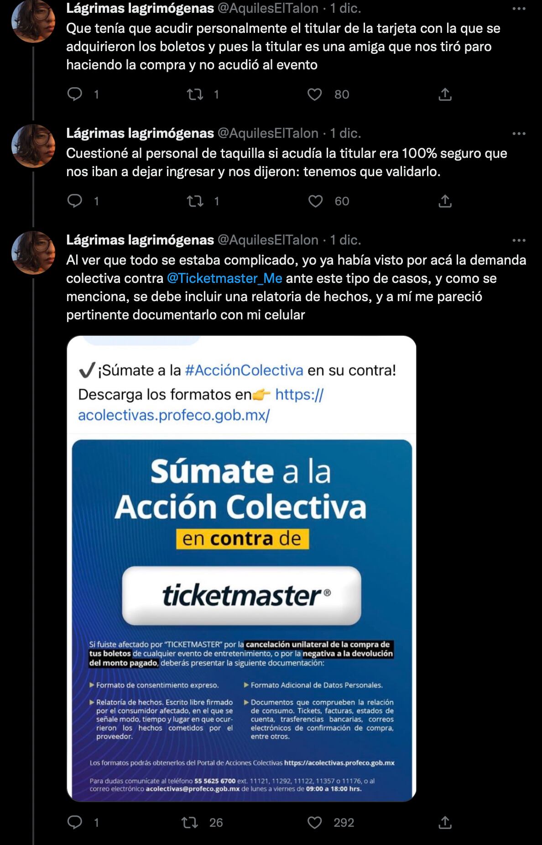Share the tweet about personal de taquilla

click(445, 201)
